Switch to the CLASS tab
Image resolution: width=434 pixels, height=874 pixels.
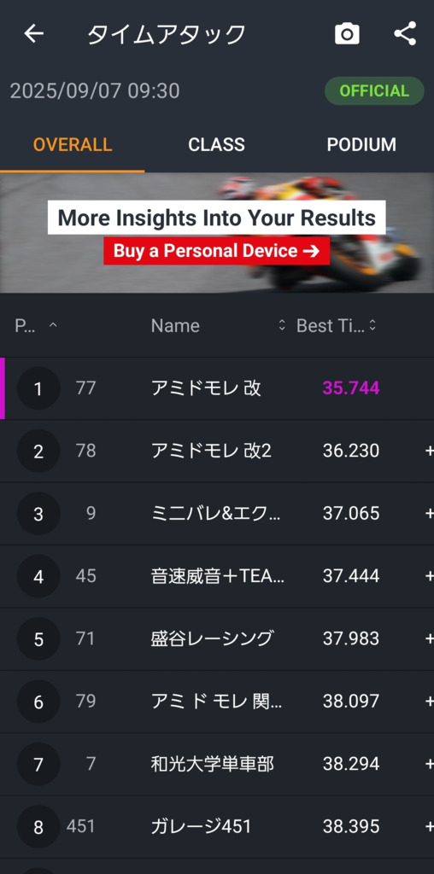point(216,145)
